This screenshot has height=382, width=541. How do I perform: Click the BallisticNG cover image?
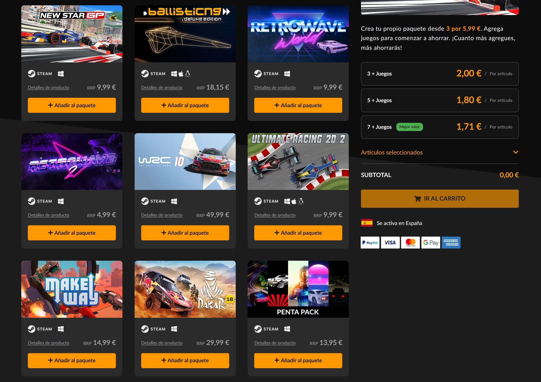[185, 34]
